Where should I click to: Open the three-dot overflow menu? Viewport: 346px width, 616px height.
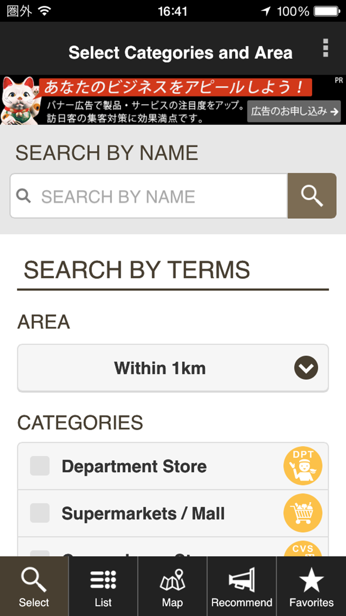click(x=325, y=48)
